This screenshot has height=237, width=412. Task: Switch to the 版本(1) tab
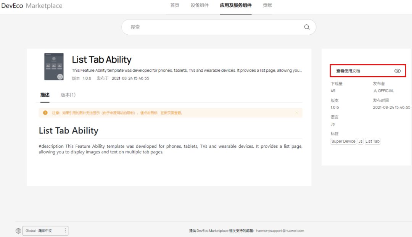(x=68, y=95)
